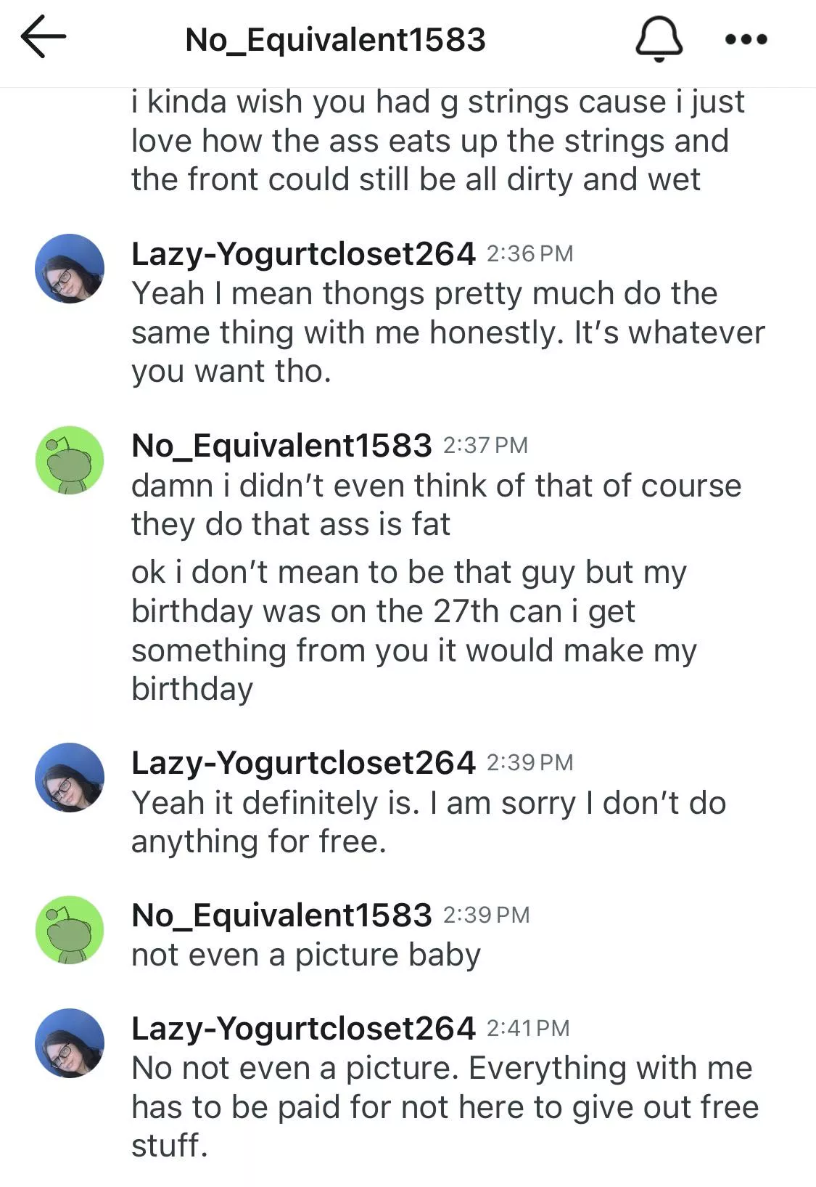Image resolution: width=816 pixels, height=1187 pixels.
Task: Tap Lazy-Yogurtcloset264 avatar beside 2:39 PM message
Action: tap(70, 778)
